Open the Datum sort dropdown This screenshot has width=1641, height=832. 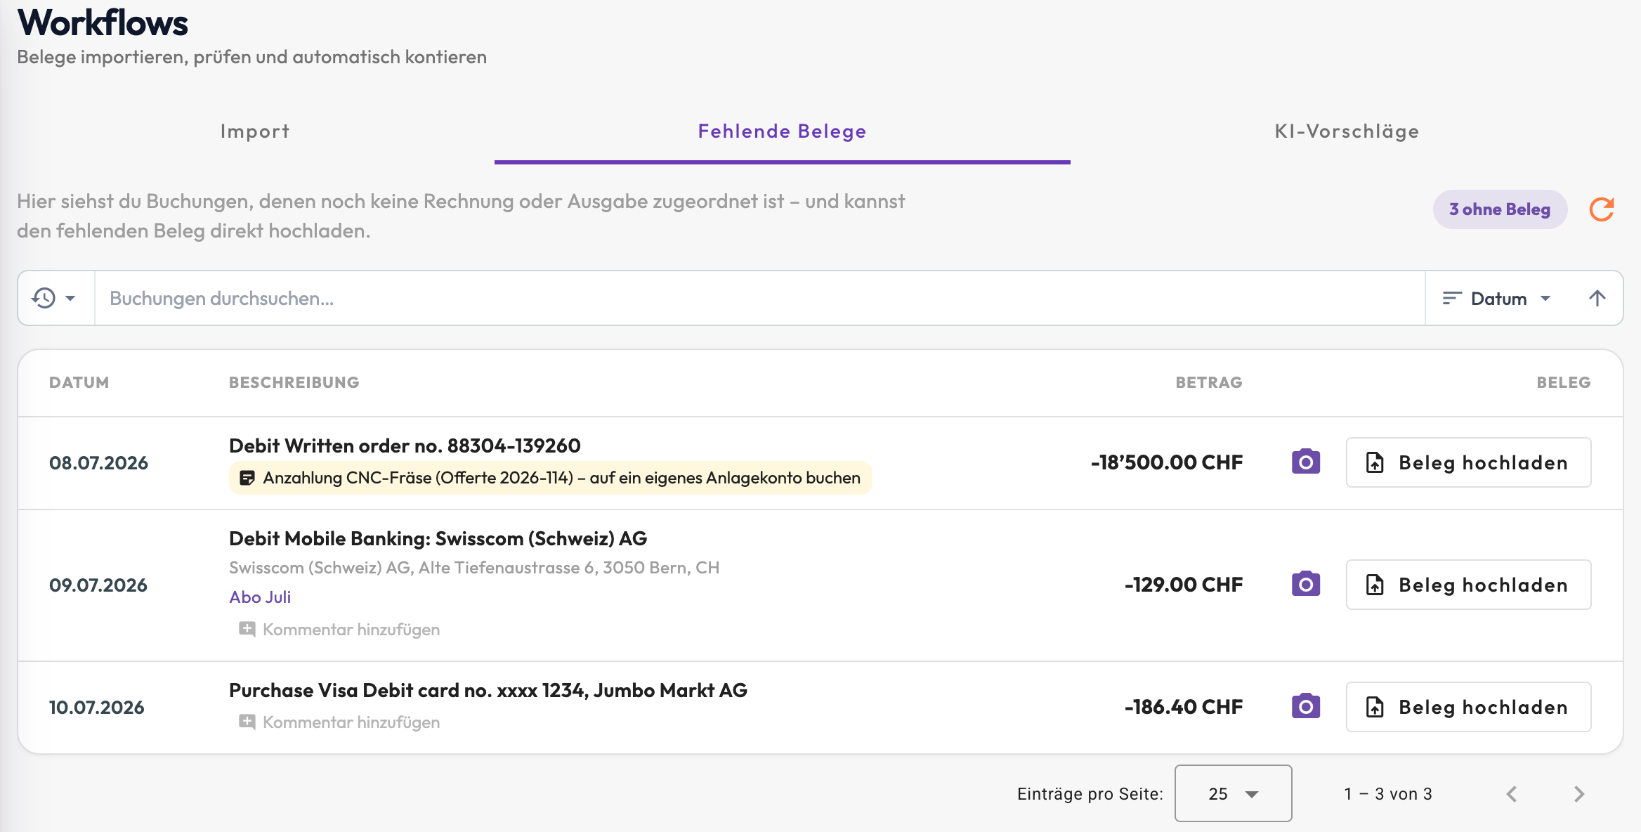pos(1496,299)
